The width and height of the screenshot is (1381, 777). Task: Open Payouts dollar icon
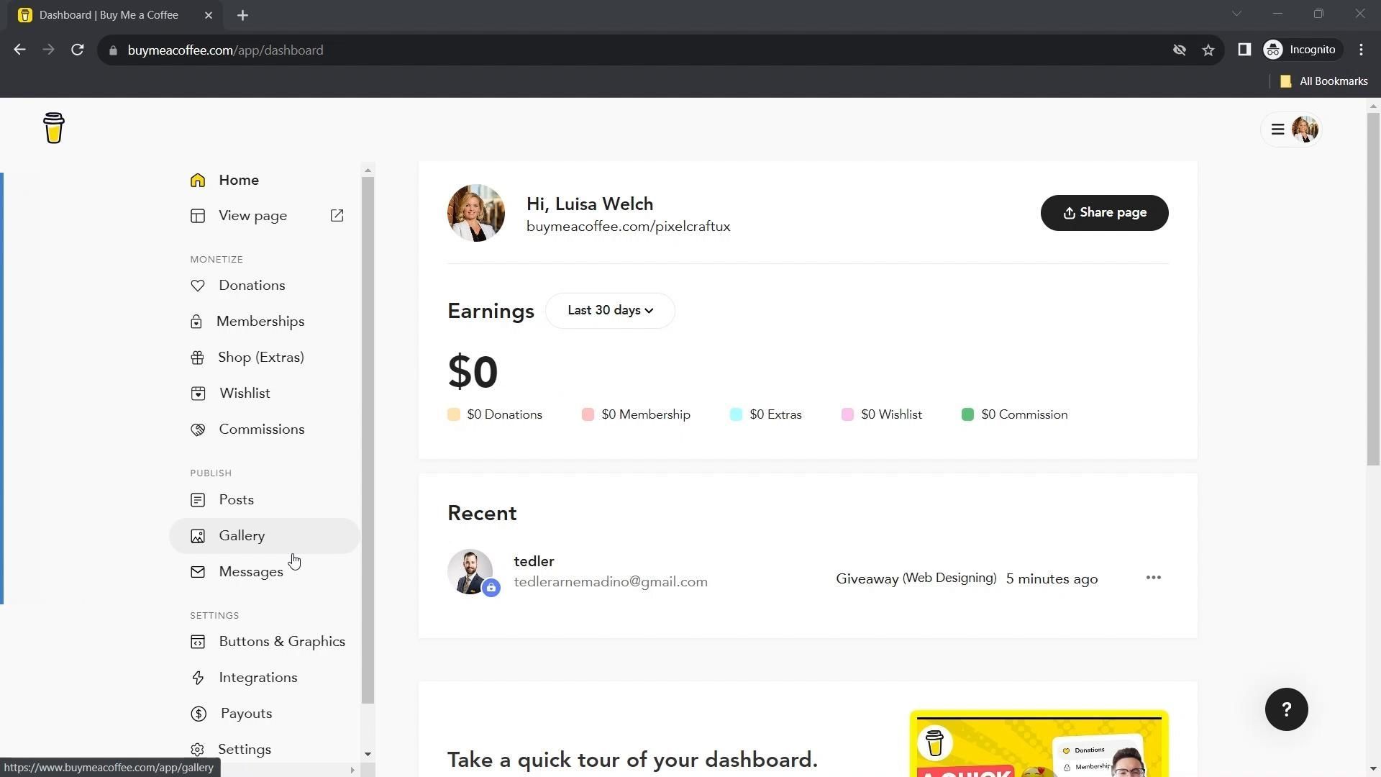pos(198,714)
